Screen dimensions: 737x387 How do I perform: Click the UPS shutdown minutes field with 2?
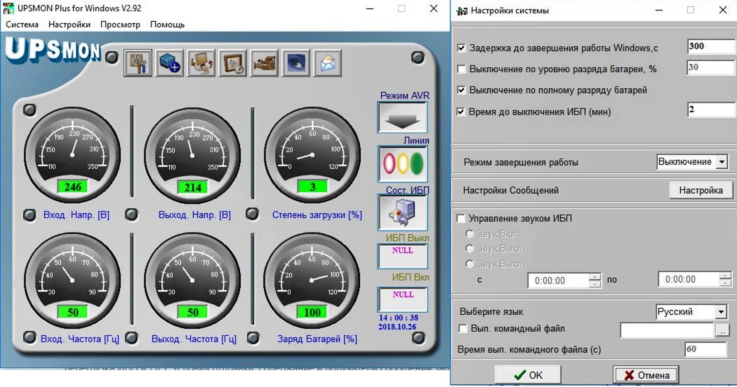coord(711,110)
